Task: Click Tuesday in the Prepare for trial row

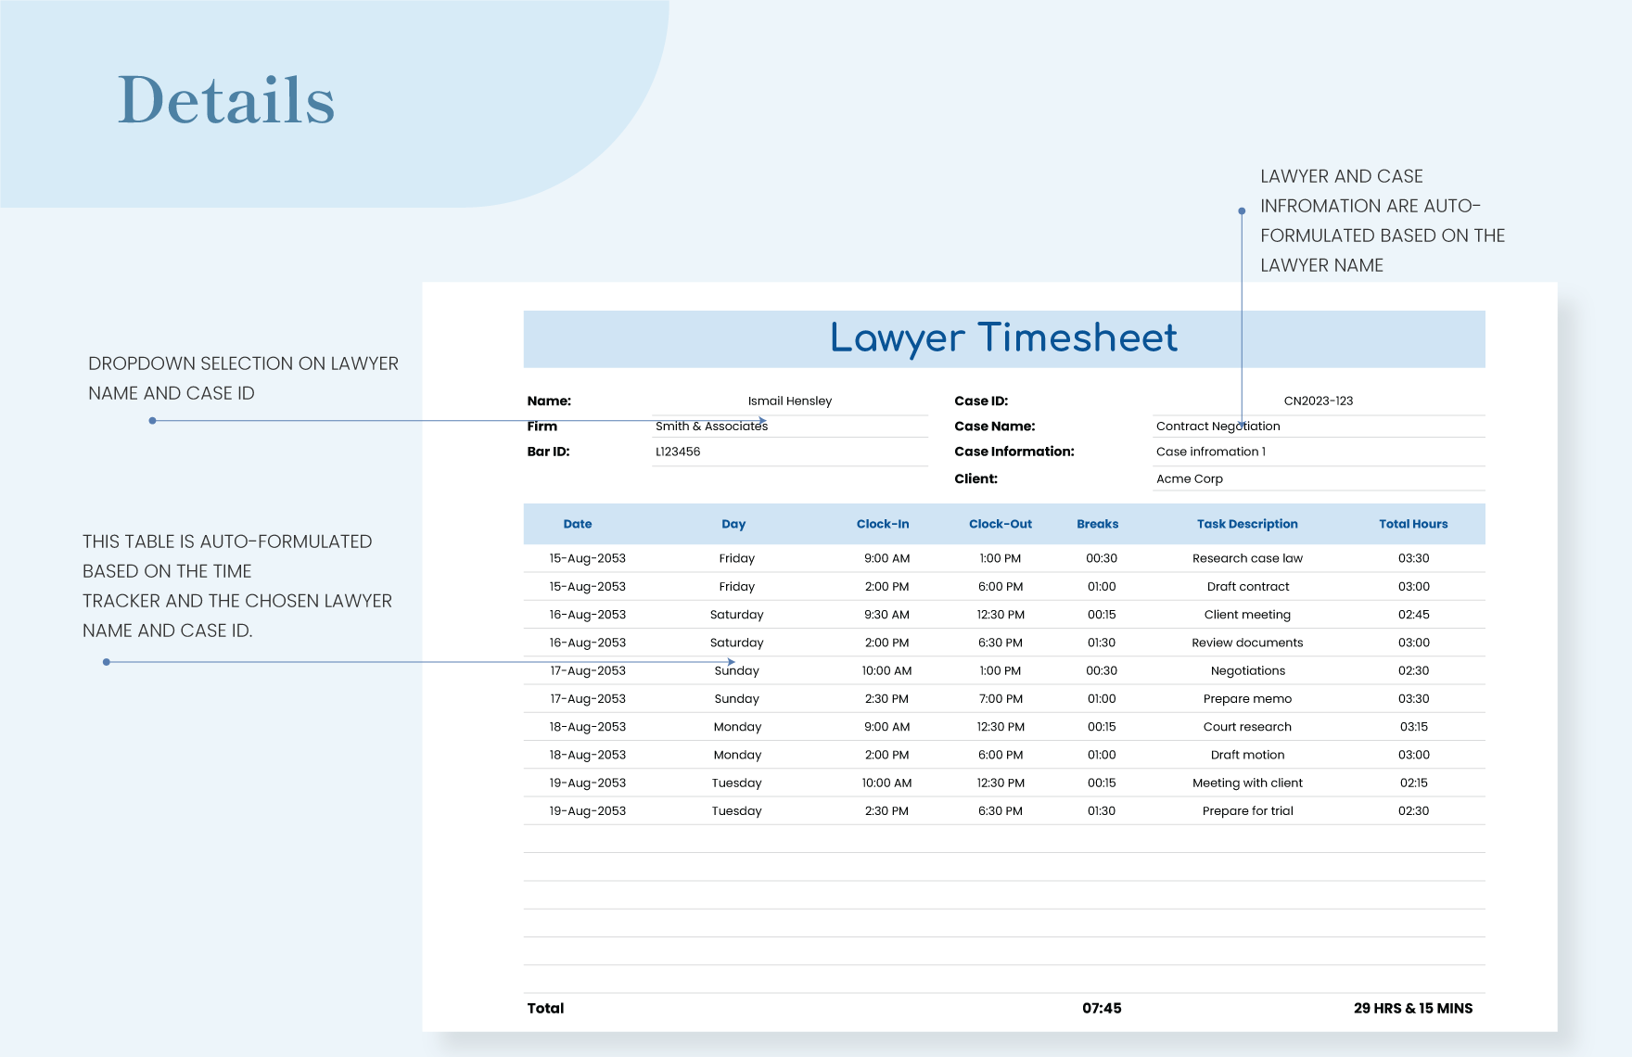Action: [736, 810]
